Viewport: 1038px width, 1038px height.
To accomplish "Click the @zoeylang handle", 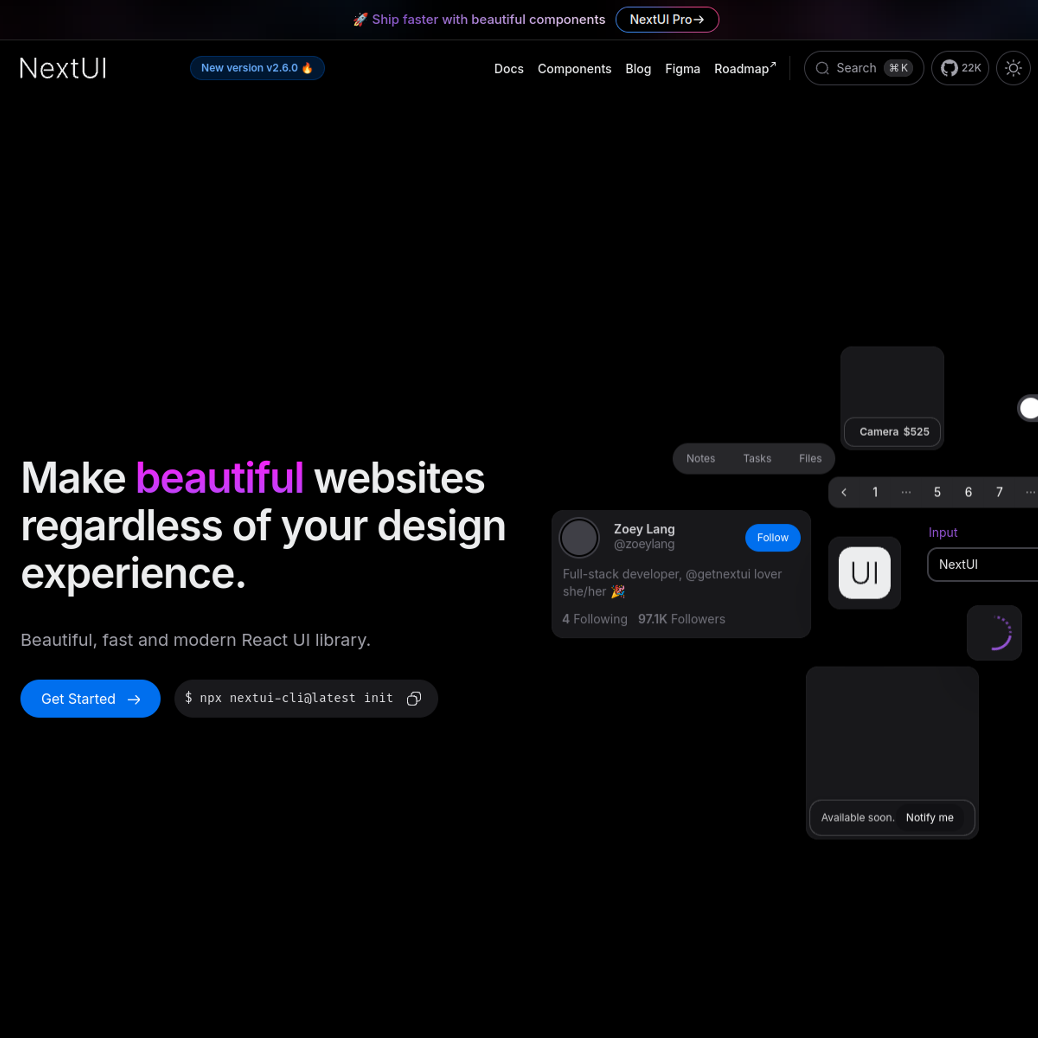I will (x=644, y=544).
